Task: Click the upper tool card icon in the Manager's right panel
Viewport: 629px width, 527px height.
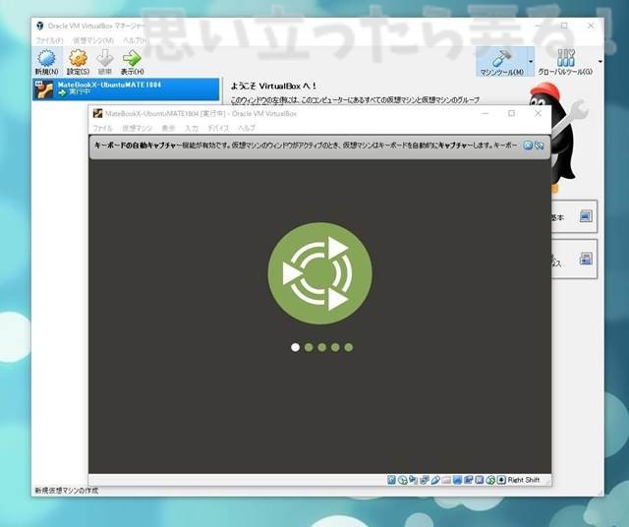Action: (x=586, y=216)
